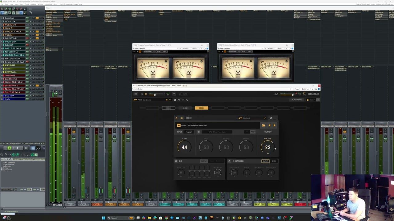394x221 pixels.
Task: Open the Codex three-dot options menu
Action: click(x=276, y=118)
